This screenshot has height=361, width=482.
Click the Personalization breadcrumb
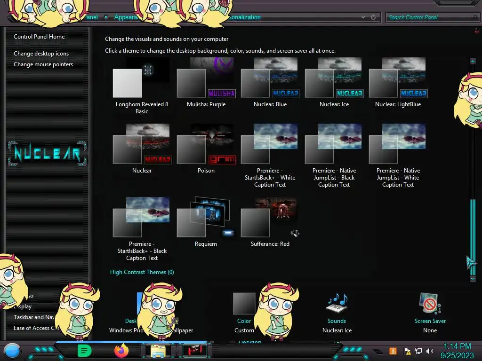[x=245, y=17]
